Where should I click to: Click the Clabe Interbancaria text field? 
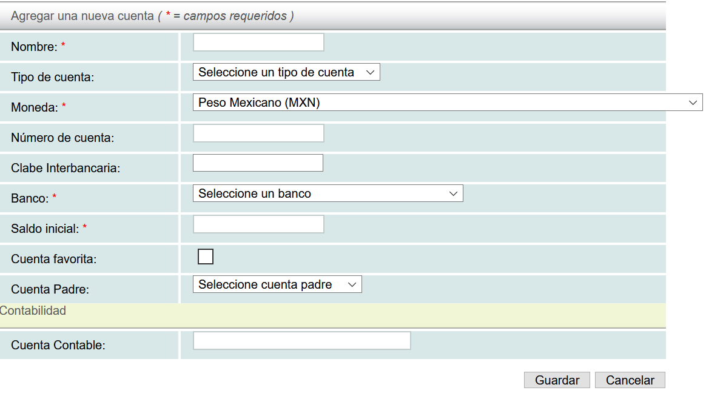pos(258,163)
